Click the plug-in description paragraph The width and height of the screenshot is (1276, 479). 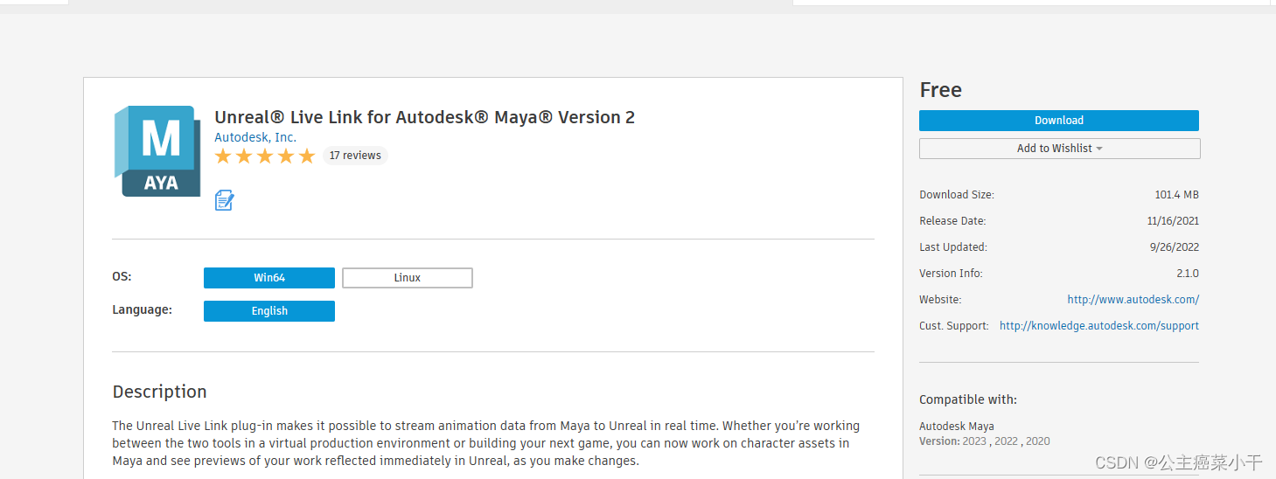pos(486,443)
